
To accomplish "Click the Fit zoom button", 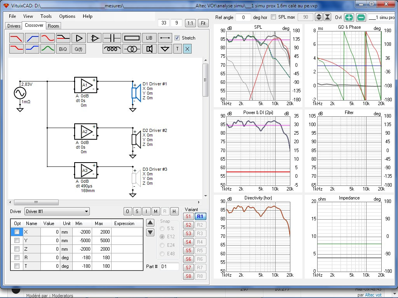I will (203, 23).
